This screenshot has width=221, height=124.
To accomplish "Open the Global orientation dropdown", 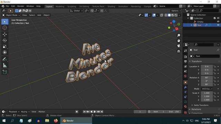I will pos(77,11).
